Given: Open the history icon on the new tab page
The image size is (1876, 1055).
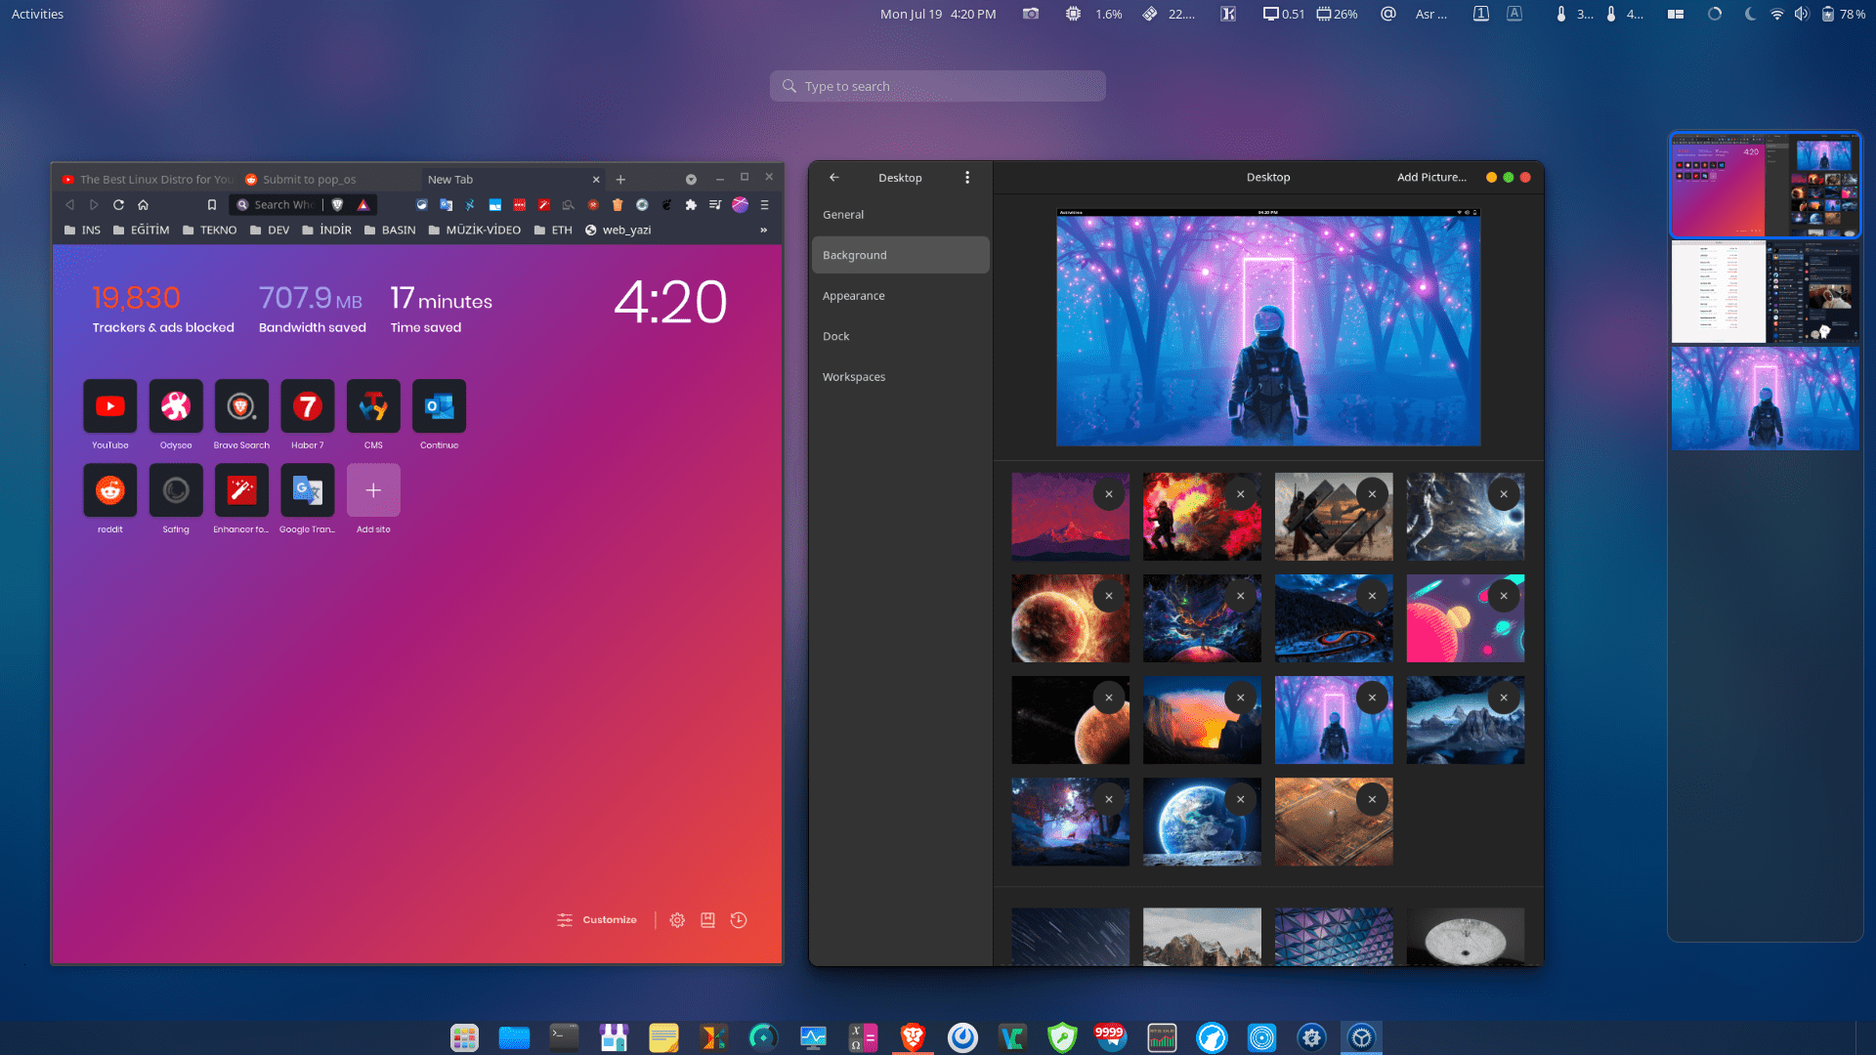Looking at the screenshot, I should click(x=739, y=919).
